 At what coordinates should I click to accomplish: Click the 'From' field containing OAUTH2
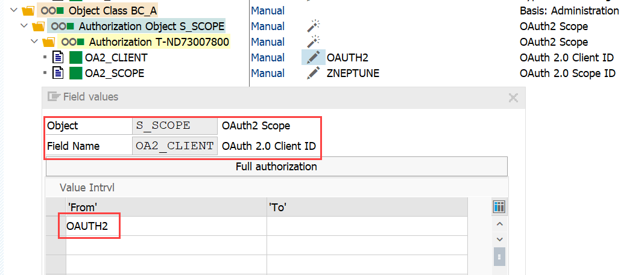[166, 226]
